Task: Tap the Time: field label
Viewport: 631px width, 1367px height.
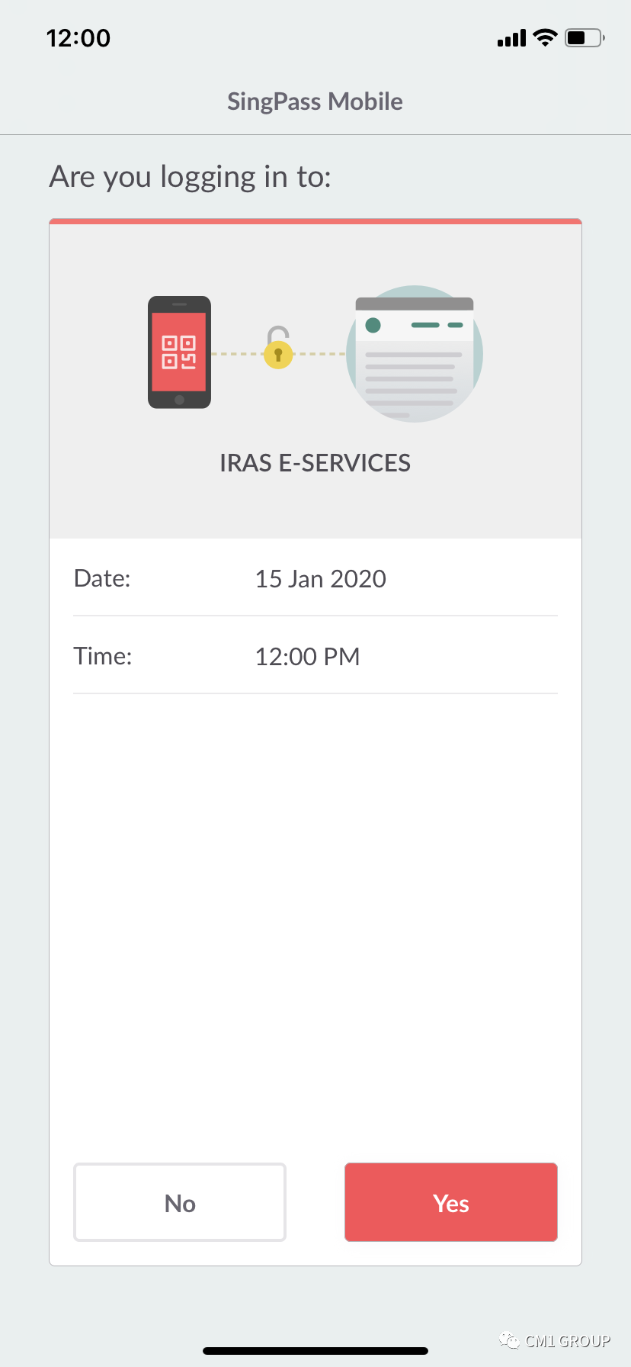Action: [103, 656]
